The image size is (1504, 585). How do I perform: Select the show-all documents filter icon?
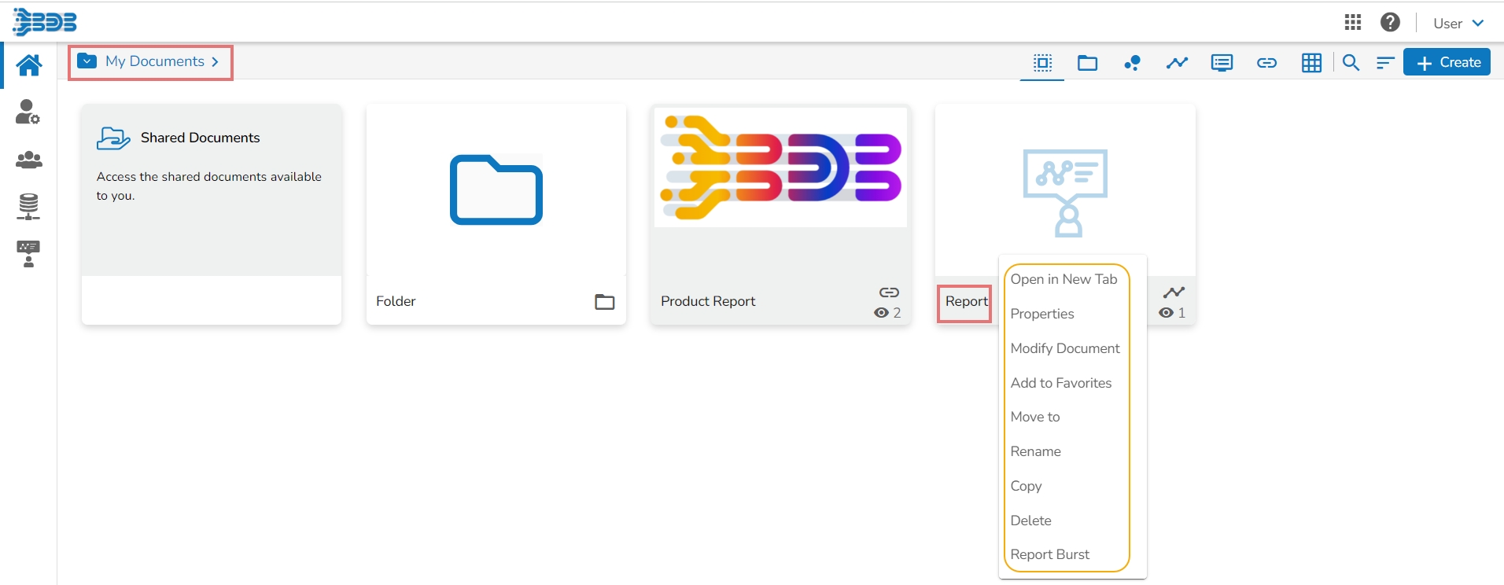1043,63
